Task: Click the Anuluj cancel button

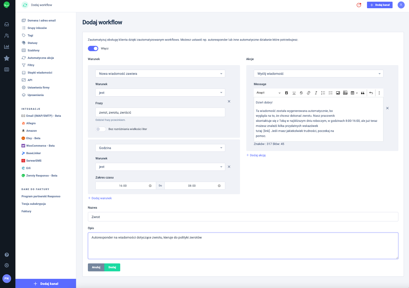Action: (x=96, y=267)
